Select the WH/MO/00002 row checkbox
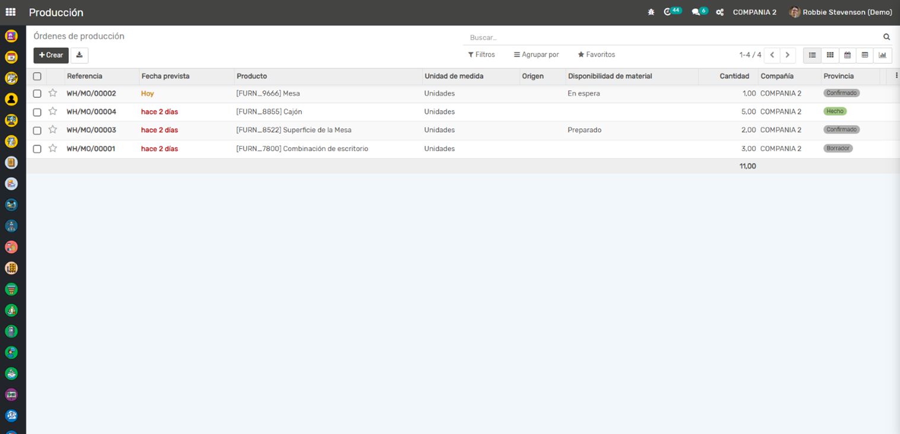Image resolution: width=900 pixels, height=434 pixels. (x=37, y=94)
